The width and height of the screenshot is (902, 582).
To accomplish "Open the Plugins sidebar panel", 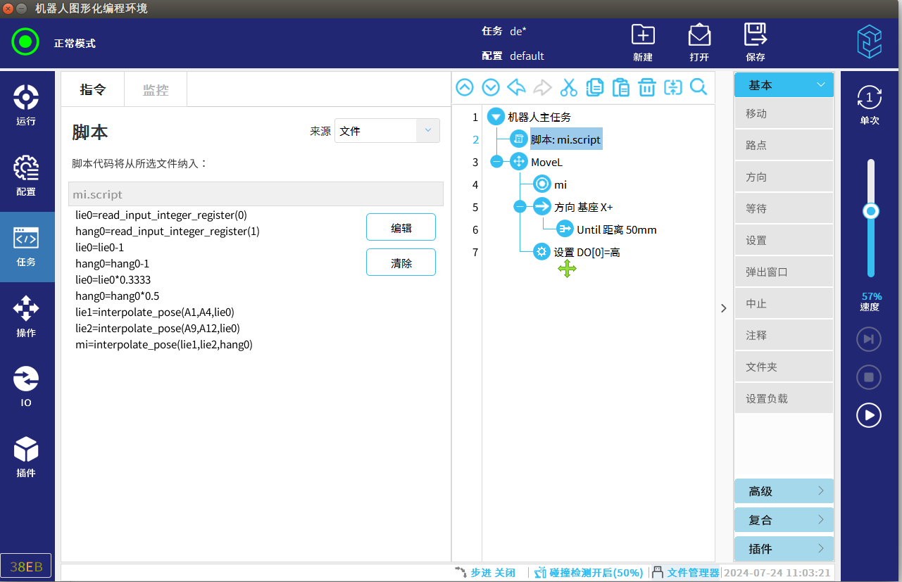I will 26,457.
